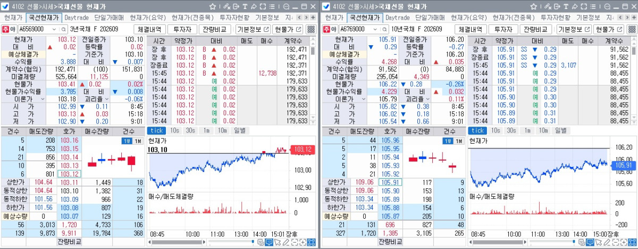Click 체결내역 button in left window

(x=149, y=29)
